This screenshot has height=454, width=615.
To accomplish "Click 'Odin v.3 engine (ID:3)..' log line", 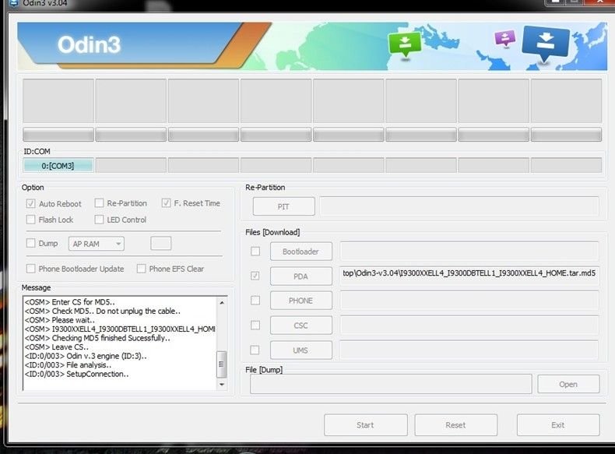I will pos(86,356).
